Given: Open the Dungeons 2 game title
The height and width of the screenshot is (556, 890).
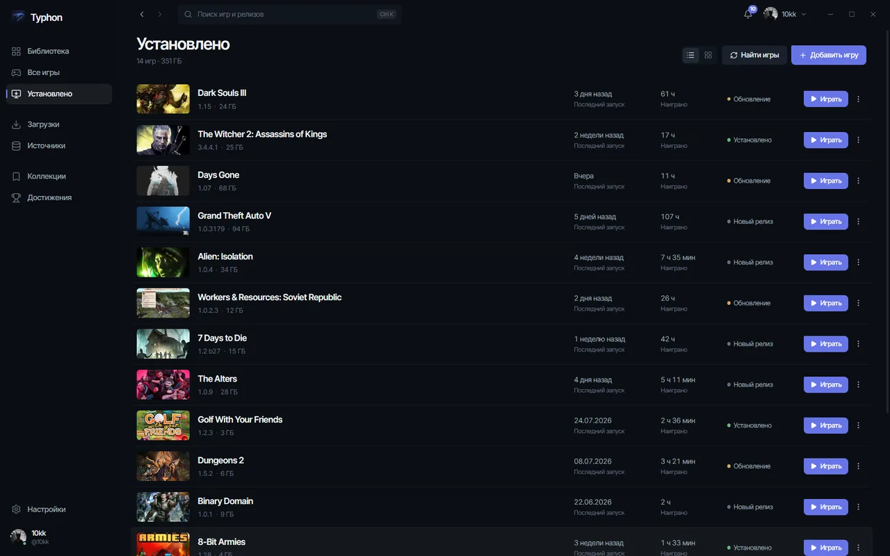Looking at the screenshot, I should [x=221, y=461].
